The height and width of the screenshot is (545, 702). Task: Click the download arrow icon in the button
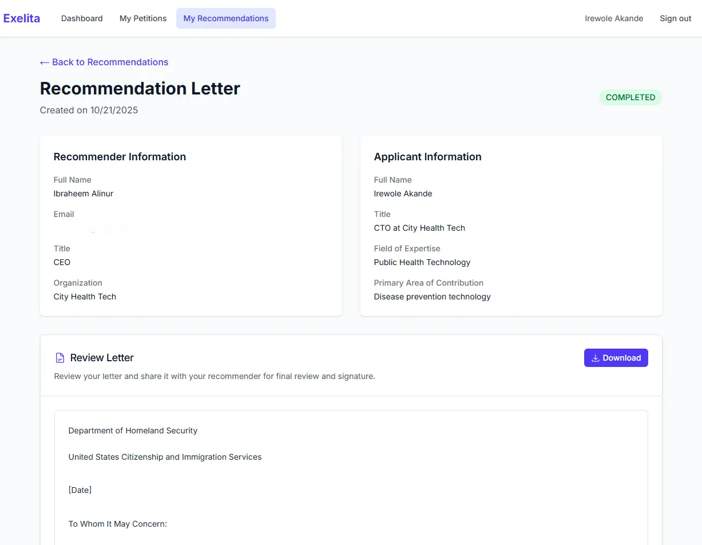tap(596, 358)
